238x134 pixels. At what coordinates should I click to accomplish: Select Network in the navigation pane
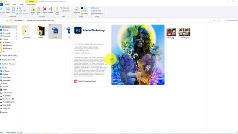(4, 112)
